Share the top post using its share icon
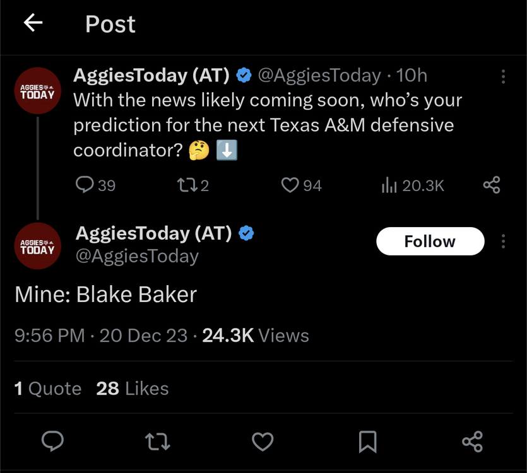Screen dimensions: 527x473 pyautogui.click(x=492, y=185)
